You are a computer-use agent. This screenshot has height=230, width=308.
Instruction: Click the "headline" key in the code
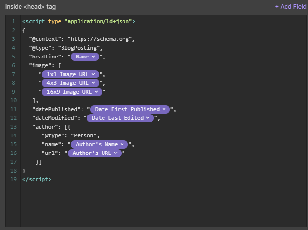[45, 57]
